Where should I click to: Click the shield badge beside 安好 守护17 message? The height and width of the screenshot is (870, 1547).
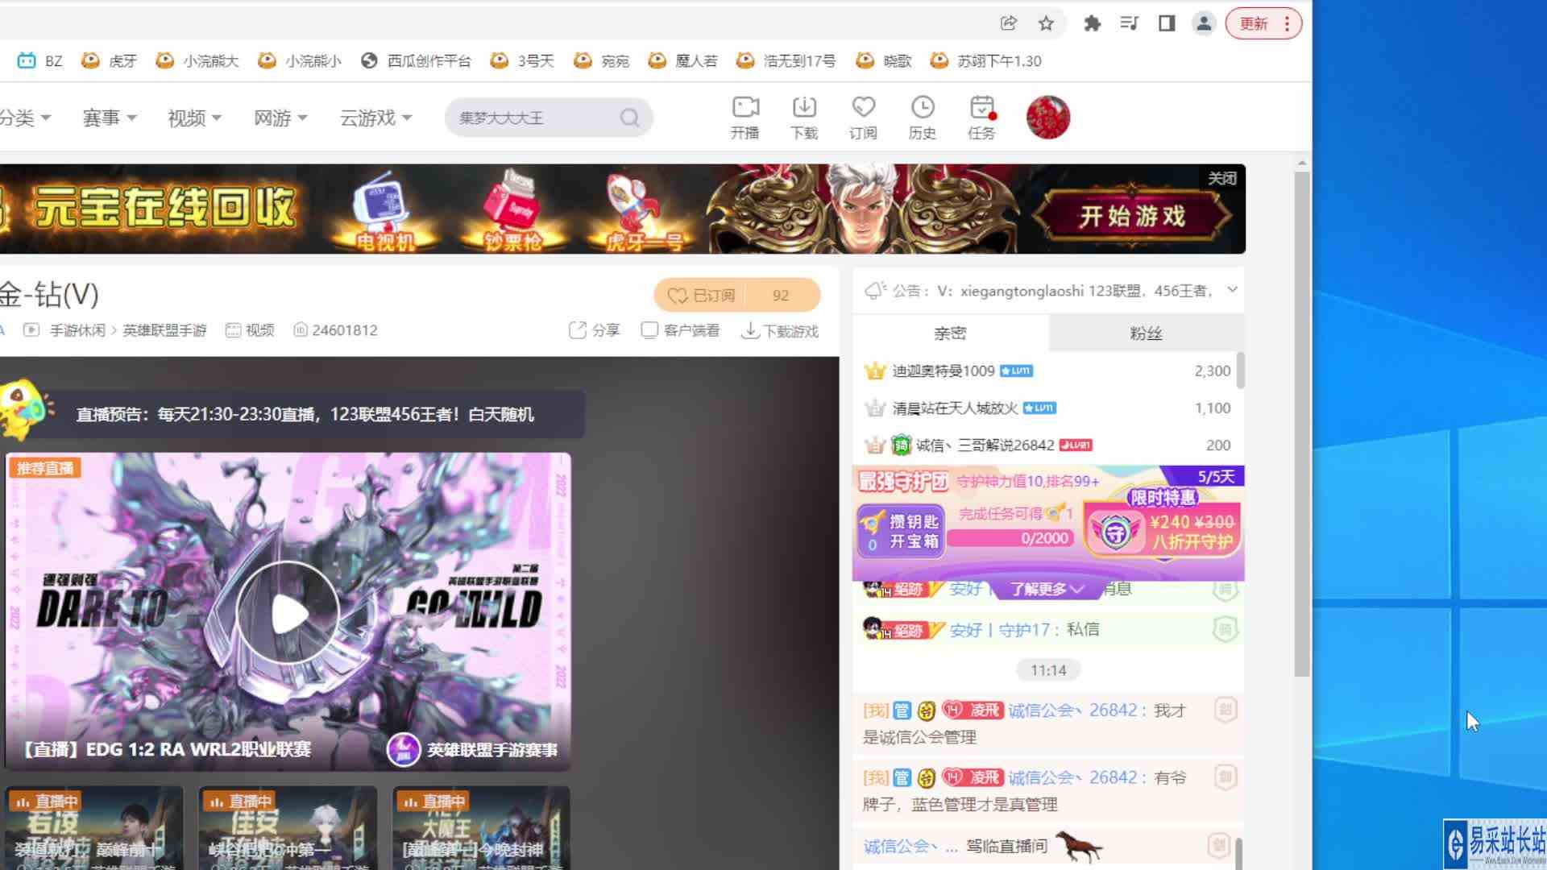click(1225, 629)
